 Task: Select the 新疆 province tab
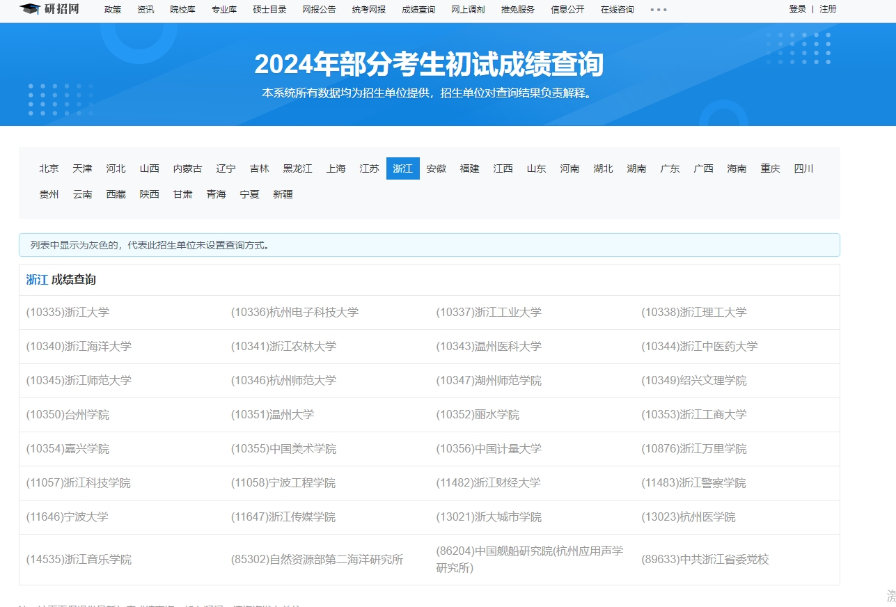[x=283, y=194]
